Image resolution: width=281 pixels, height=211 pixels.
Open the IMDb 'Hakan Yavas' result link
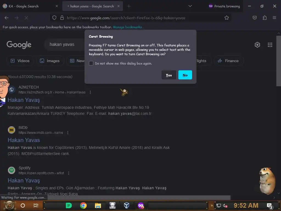[24, 140]
